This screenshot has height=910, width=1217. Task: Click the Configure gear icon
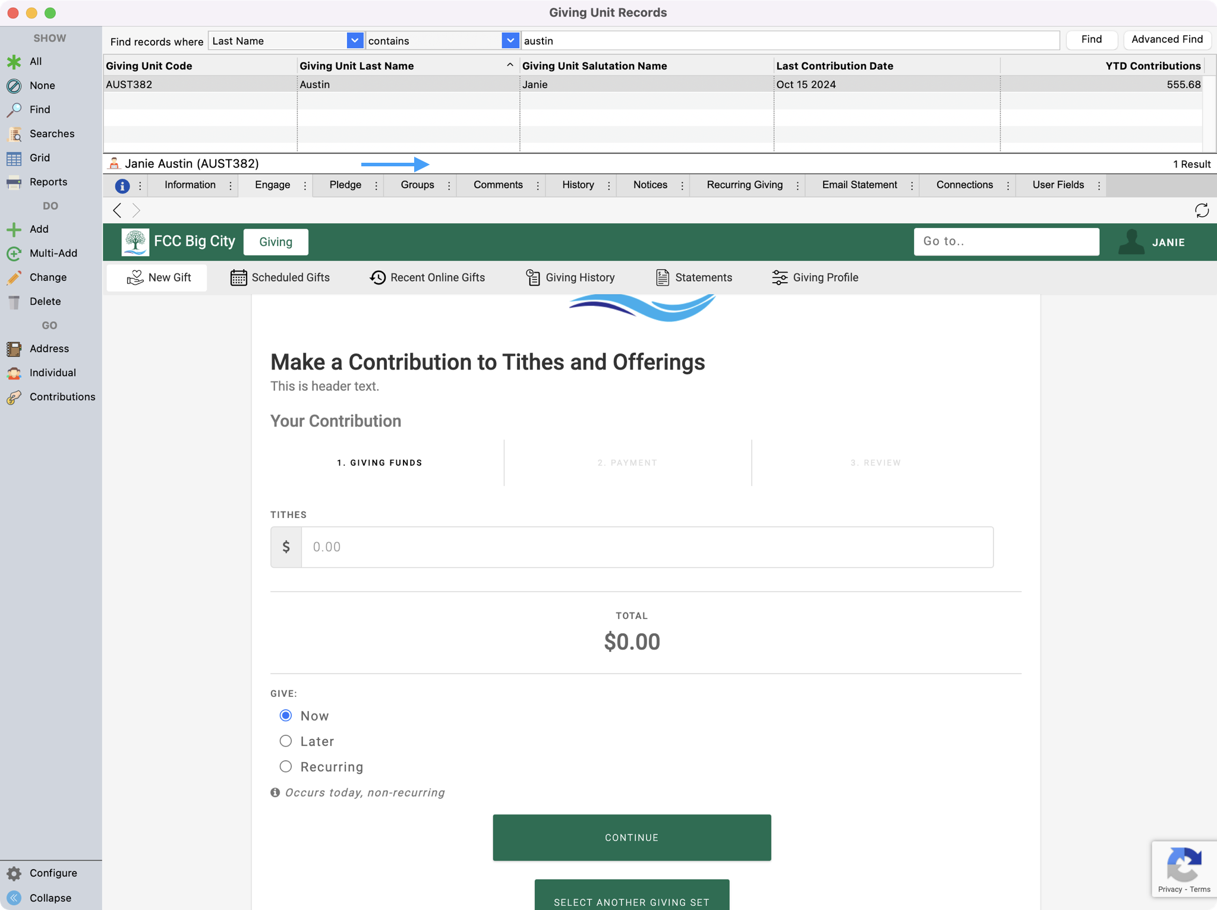click(x=14, y=873)
